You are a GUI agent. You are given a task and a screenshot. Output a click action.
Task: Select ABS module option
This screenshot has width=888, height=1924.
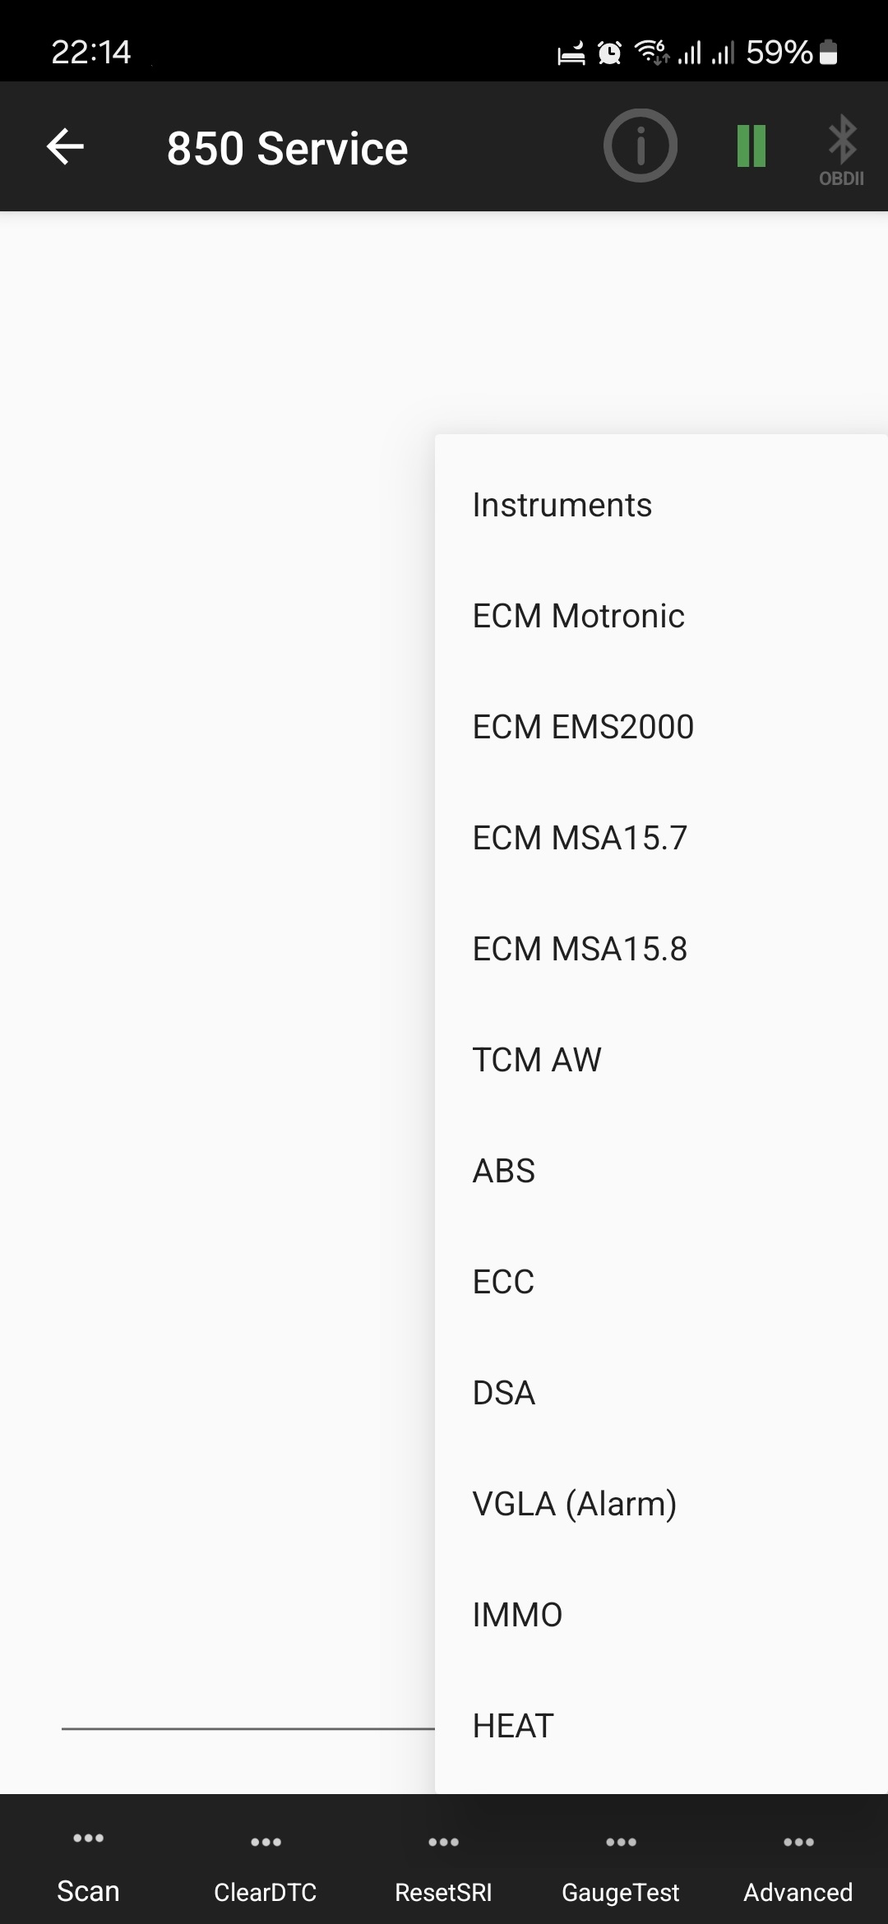(504, 1171)
